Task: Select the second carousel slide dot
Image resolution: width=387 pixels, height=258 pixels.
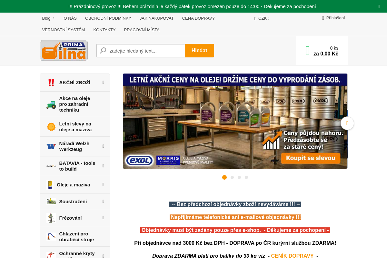Action: coord(232,177)
